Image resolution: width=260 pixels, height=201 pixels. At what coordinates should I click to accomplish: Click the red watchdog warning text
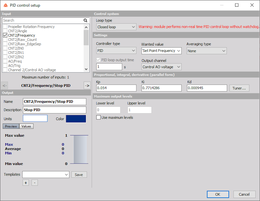199,27
